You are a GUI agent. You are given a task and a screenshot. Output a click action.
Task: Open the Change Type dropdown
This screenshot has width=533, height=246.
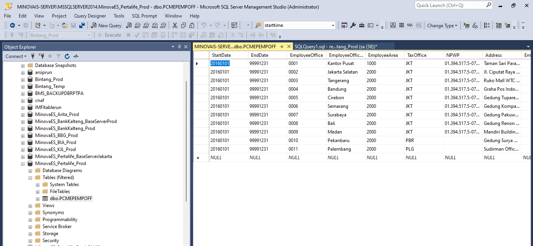click(x=442, y=25)
